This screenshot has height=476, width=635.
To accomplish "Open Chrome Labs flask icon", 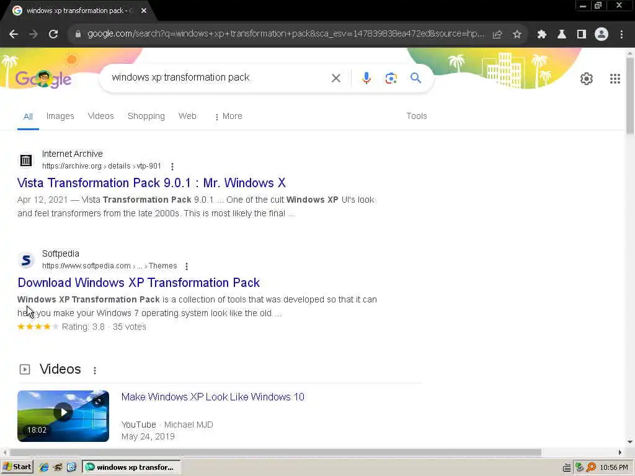I will click(x=562, y=35).
